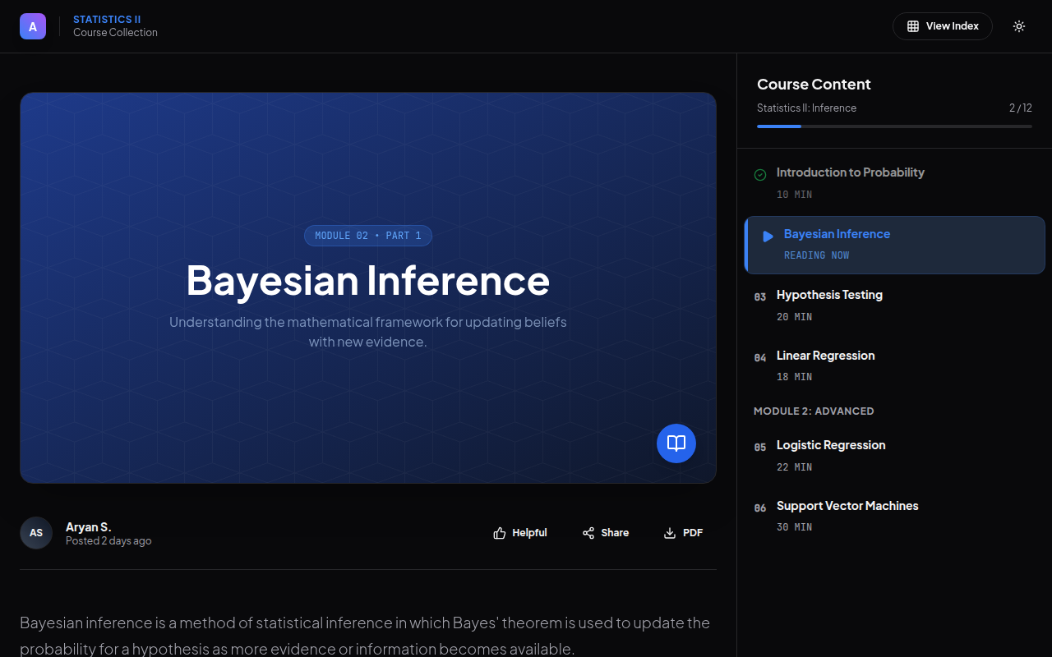This screenshot has width=1052, height=657.
Task: Open lesson 03 Hypothesis Testing
Action: [829, 295]
